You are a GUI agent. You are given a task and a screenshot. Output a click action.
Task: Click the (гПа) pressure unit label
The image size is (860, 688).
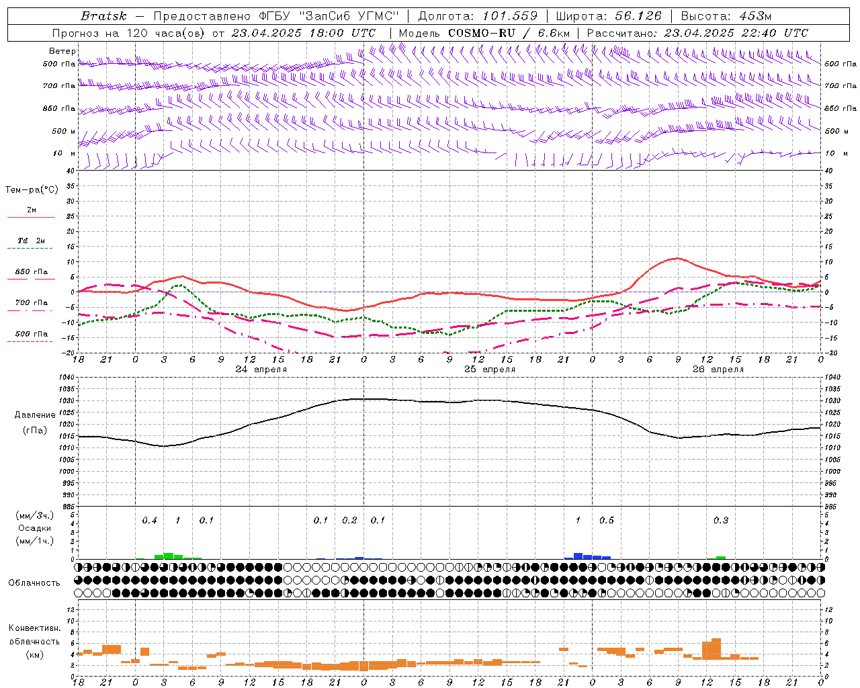(x=35, y=431)
